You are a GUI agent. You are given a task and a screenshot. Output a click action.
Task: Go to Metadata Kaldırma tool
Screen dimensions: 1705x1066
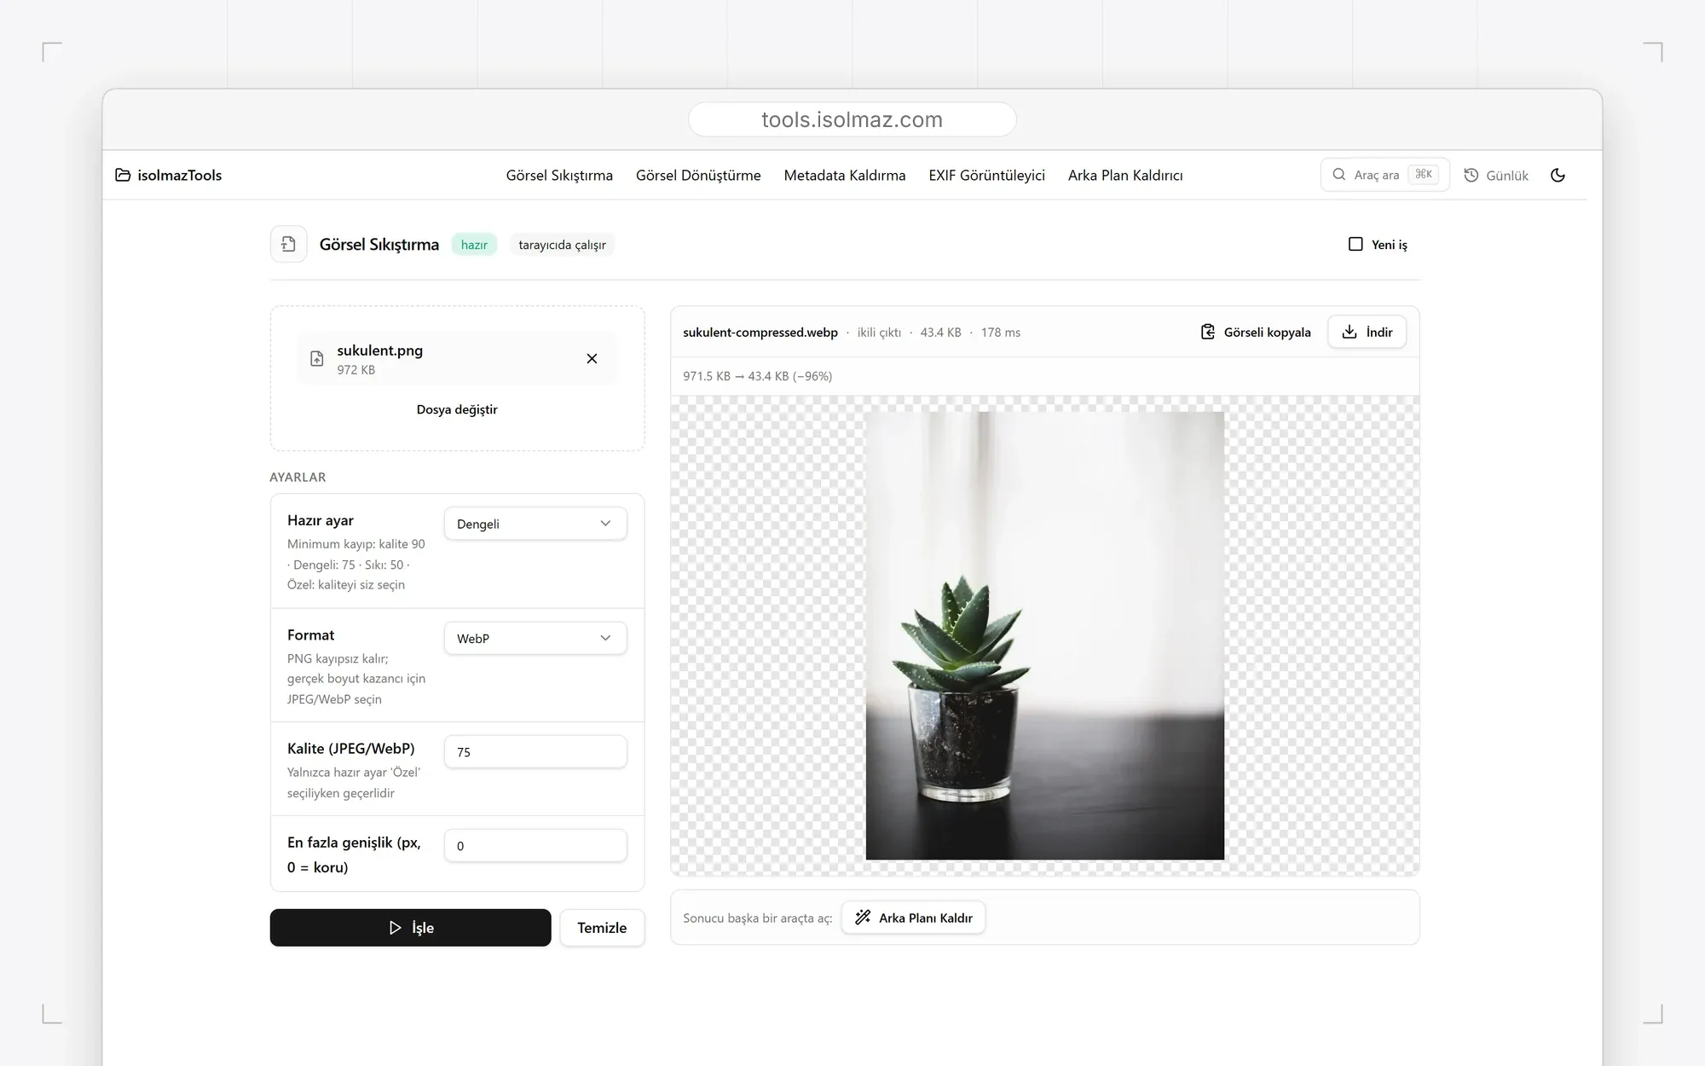pyautogui.click(x=845, y=175)
